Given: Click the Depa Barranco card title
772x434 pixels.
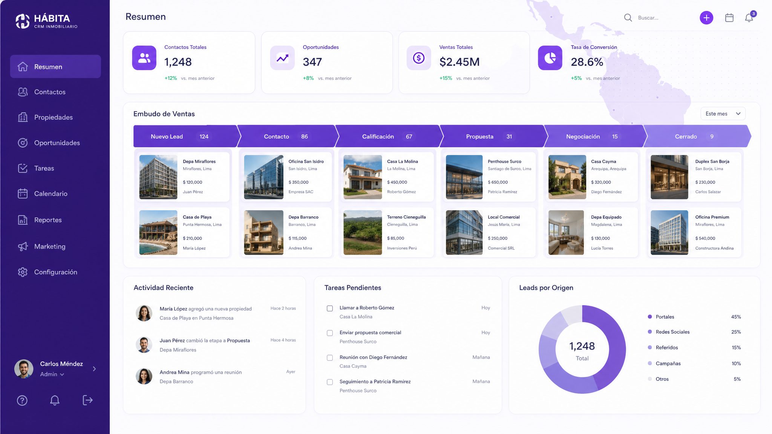Looking at the screenshot, I should tap(303, 217).
